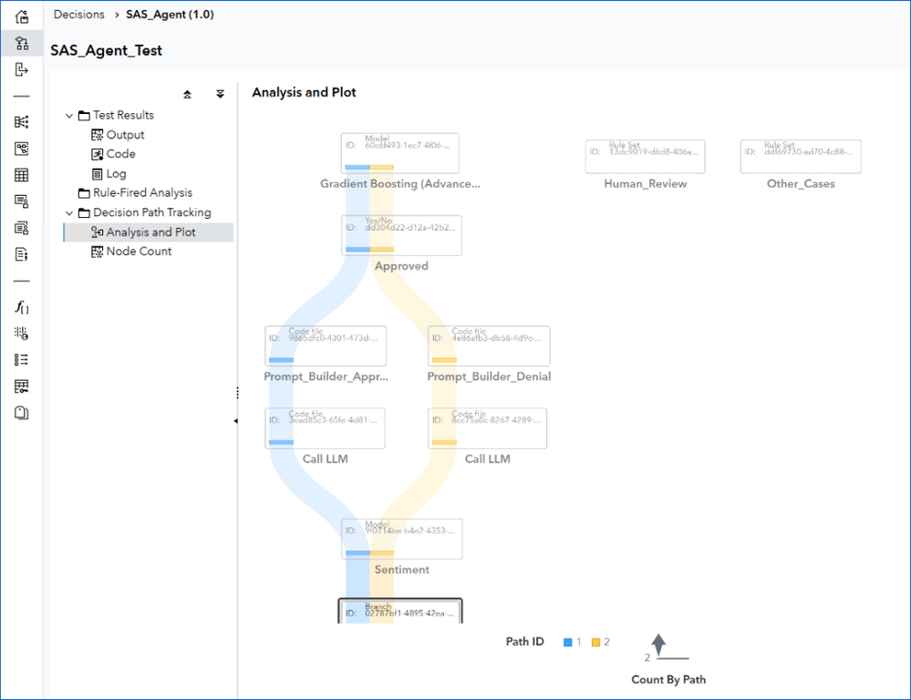This screenshot has width=911, height=700.
Task: Open the Code tree item
Action: [113, 154]
